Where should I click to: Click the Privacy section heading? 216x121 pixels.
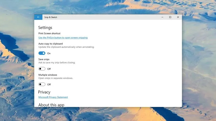coord(44,92)
